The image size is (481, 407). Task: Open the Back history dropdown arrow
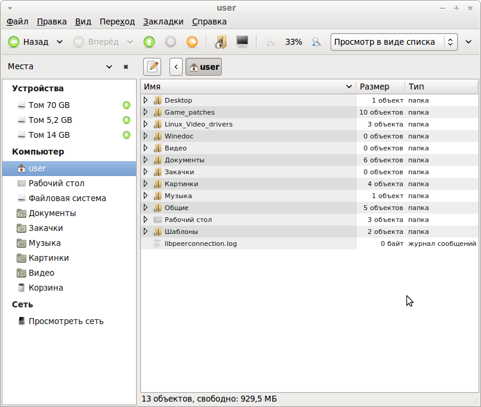(60, 42)
